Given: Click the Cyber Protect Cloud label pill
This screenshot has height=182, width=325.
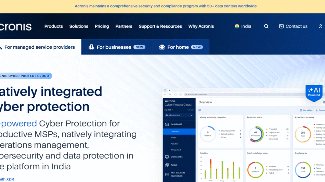Looking at the screenshot, I should pyautogui.click(x=26, y=76).
